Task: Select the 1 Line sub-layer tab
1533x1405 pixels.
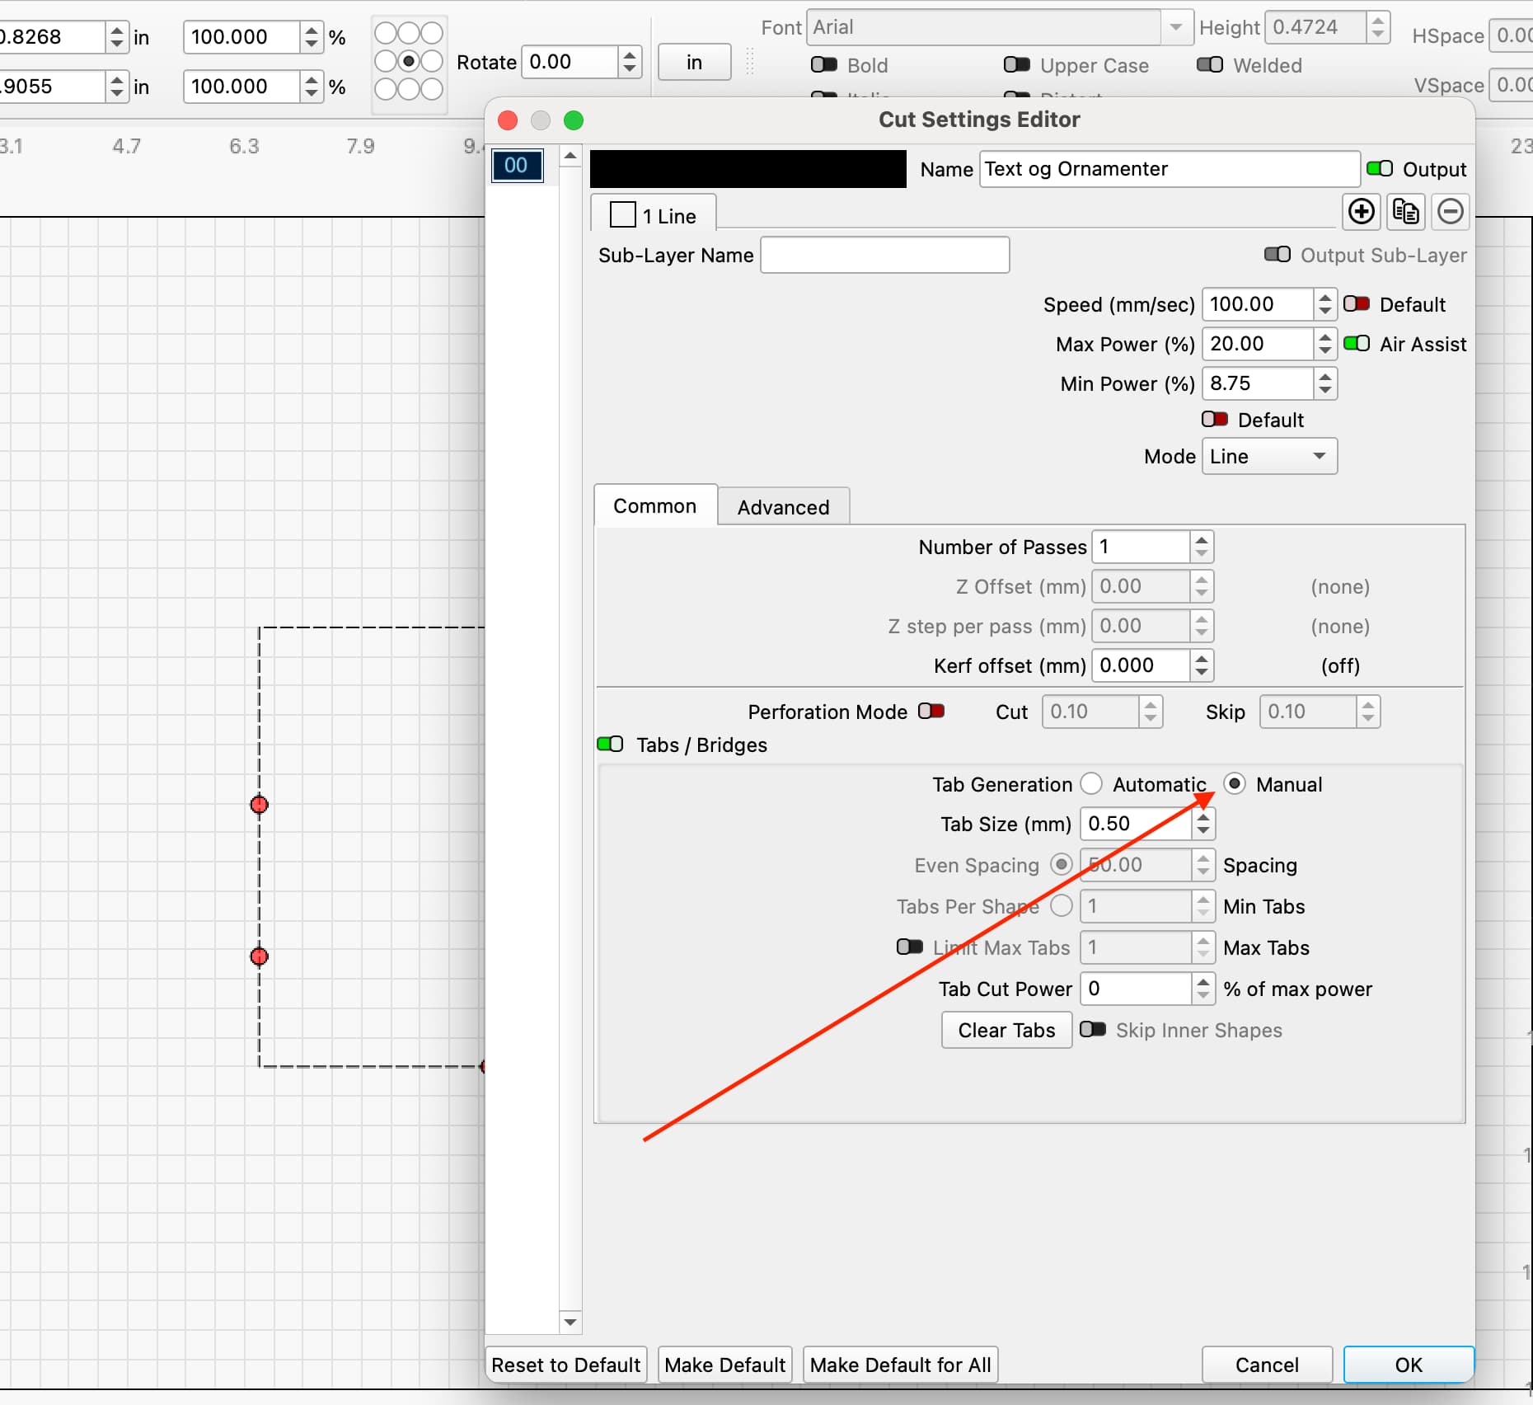Action: 654,216
